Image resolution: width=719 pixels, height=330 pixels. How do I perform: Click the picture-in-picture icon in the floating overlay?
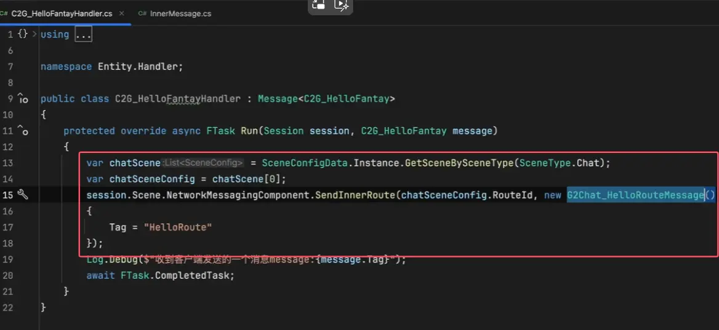[318, 5]
